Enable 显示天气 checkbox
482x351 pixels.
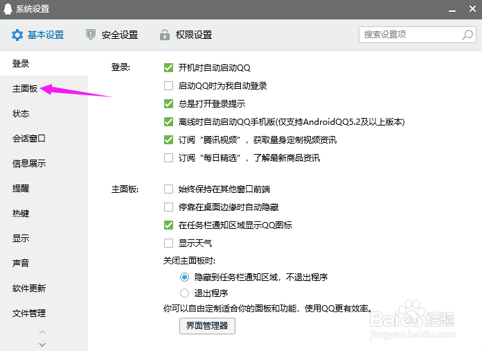point(168,243)
